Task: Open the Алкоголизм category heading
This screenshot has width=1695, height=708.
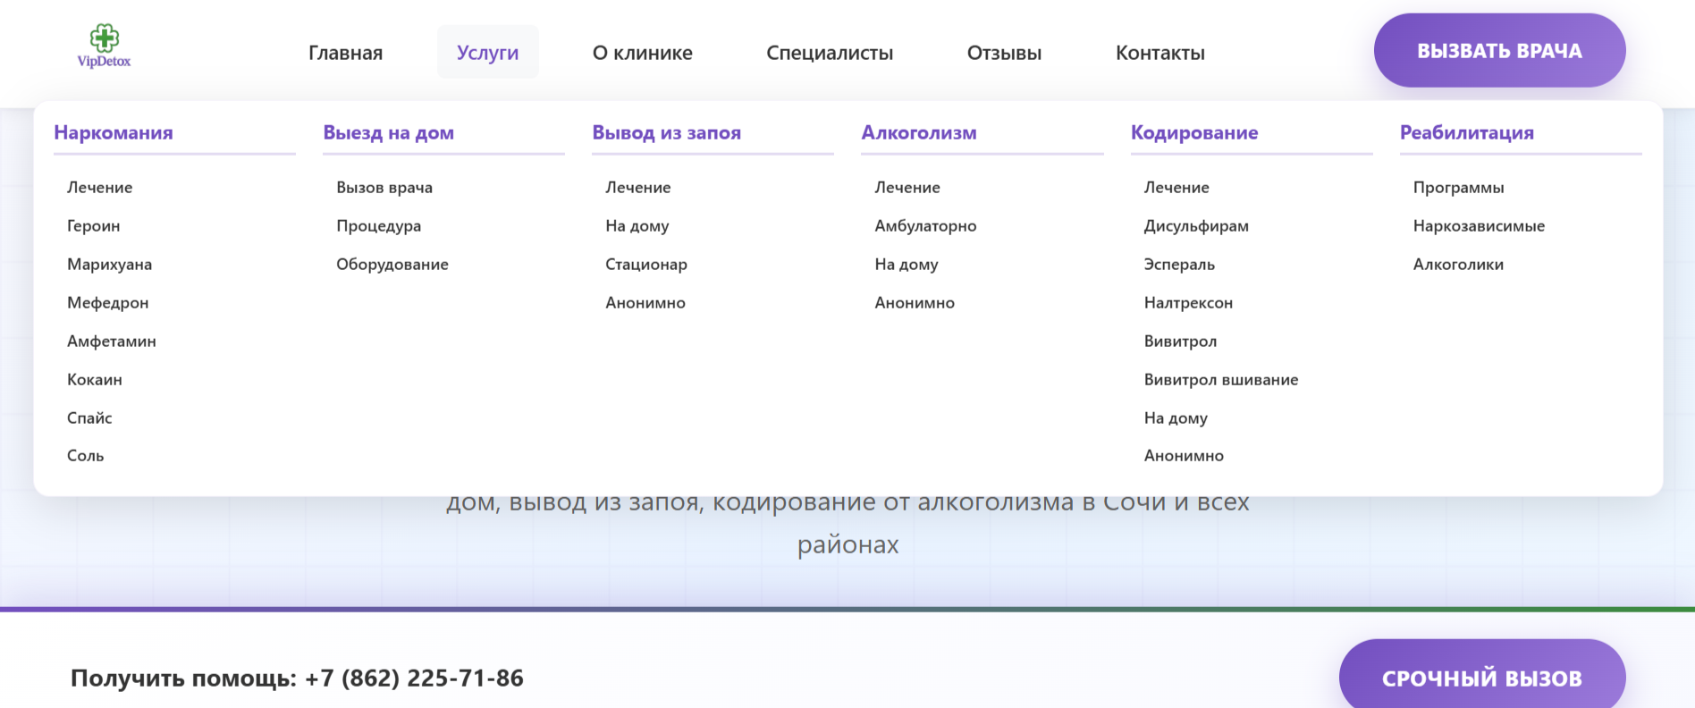Action: (919, 132)
